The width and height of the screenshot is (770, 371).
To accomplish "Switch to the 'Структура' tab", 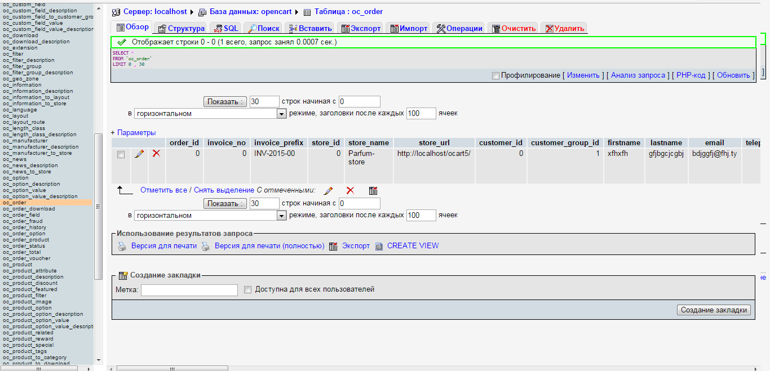I will point(181,28).
